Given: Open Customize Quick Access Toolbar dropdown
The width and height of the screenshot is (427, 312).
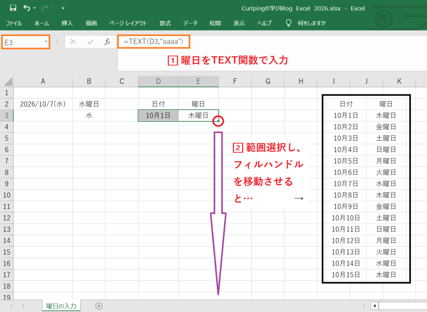Looking at the screenshot, I should pyautogui.click(x=63, y=8).
